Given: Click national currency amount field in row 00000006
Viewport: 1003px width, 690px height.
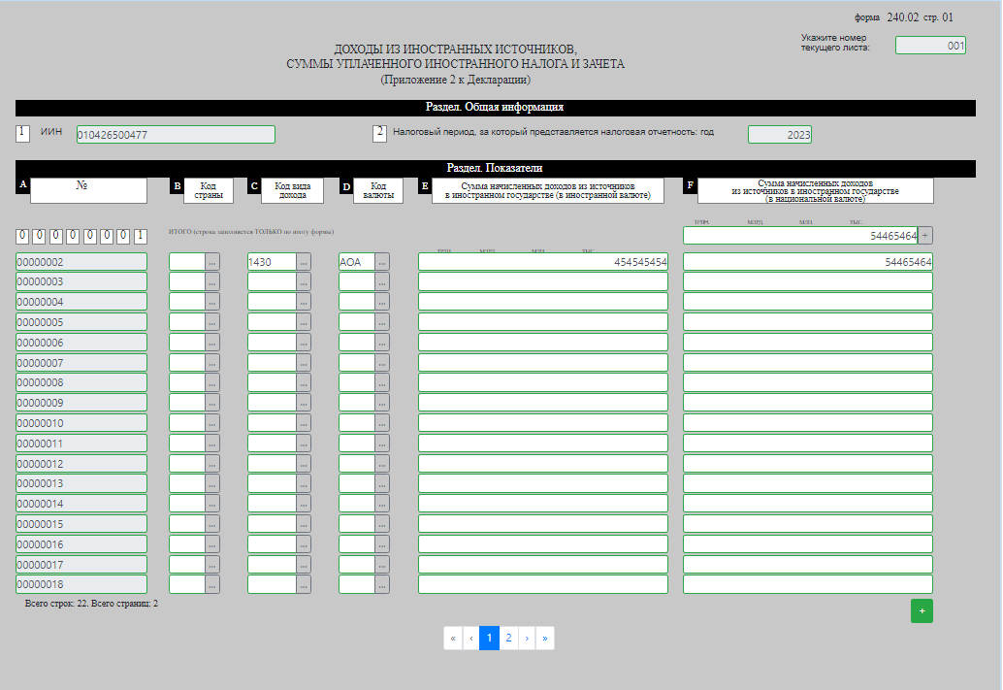Looking at the screenshot, I should click(x=808, y=343).
